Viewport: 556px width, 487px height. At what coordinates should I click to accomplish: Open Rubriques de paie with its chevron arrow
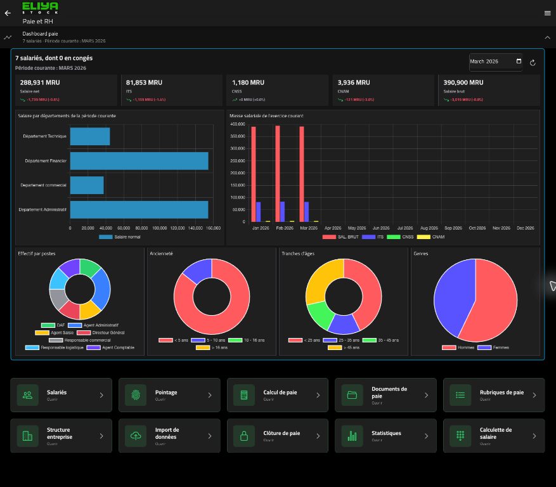(534, 395)
